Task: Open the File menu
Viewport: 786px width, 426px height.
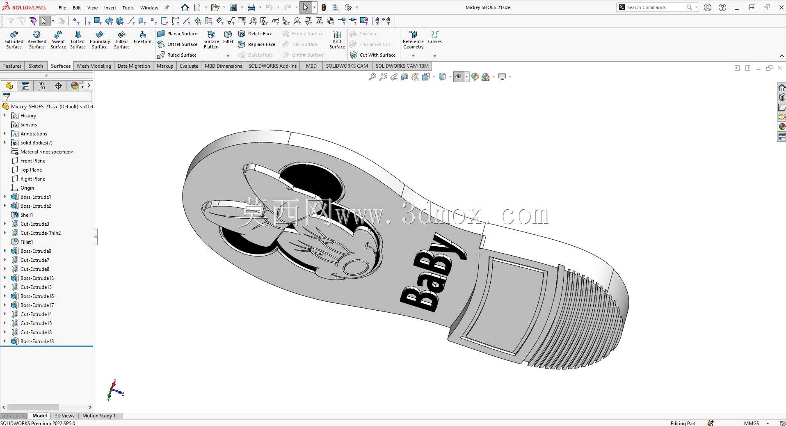Action: [62, 8]
